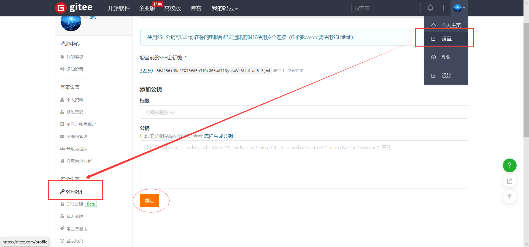Click the public key textarea
529x247 pixels.
pos(304,164)
